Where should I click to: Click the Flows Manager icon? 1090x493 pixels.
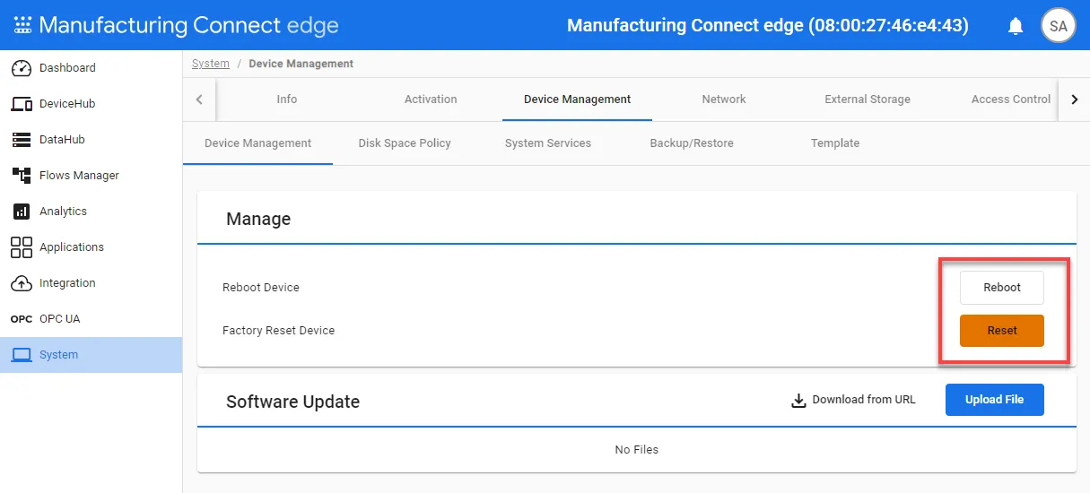click(x=22, y=176)
